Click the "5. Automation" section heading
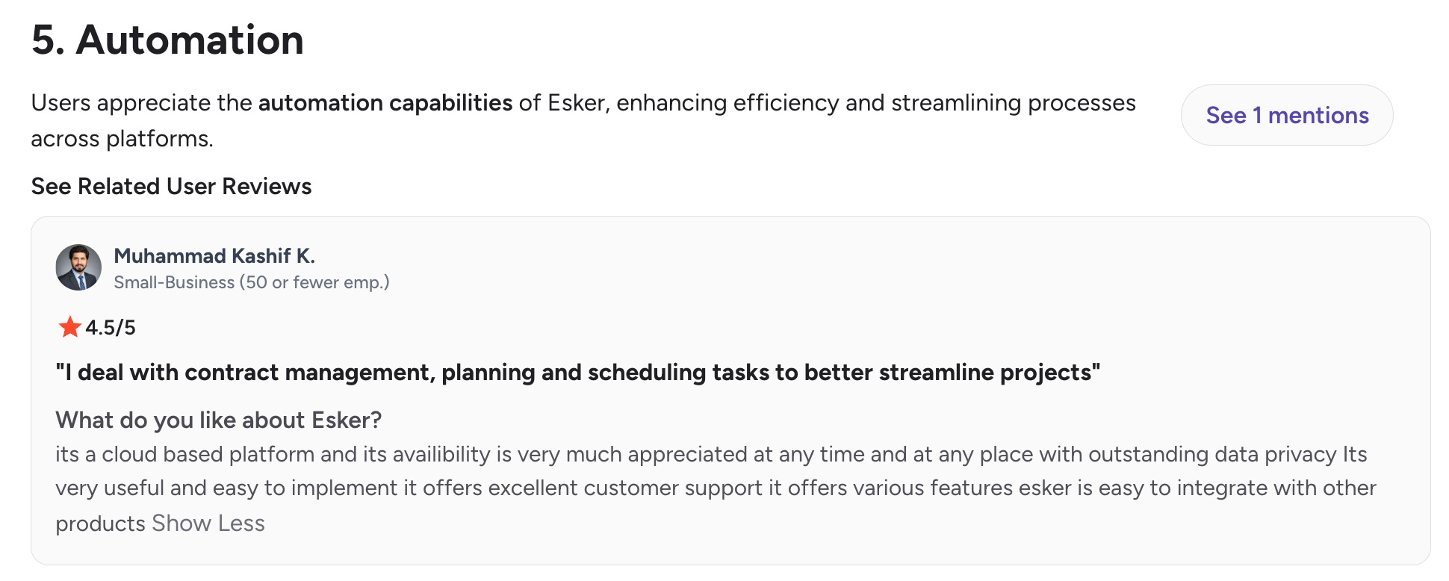The width and height of the screenshot is (1449, 581). click(x=168, y=40)
